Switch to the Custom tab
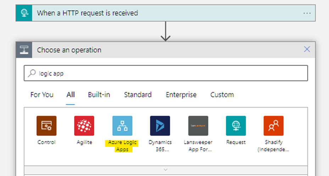 (222, 95)
